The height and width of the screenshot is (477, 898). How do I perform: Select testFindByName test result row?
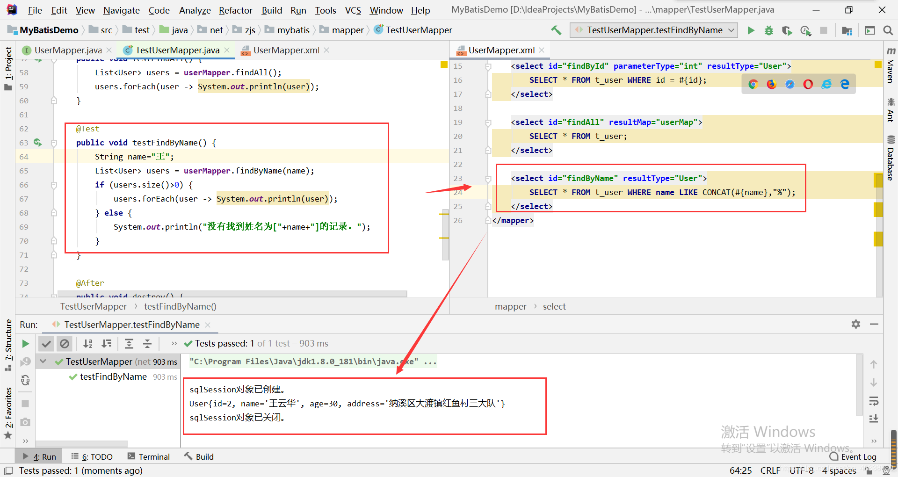[108, 377]
